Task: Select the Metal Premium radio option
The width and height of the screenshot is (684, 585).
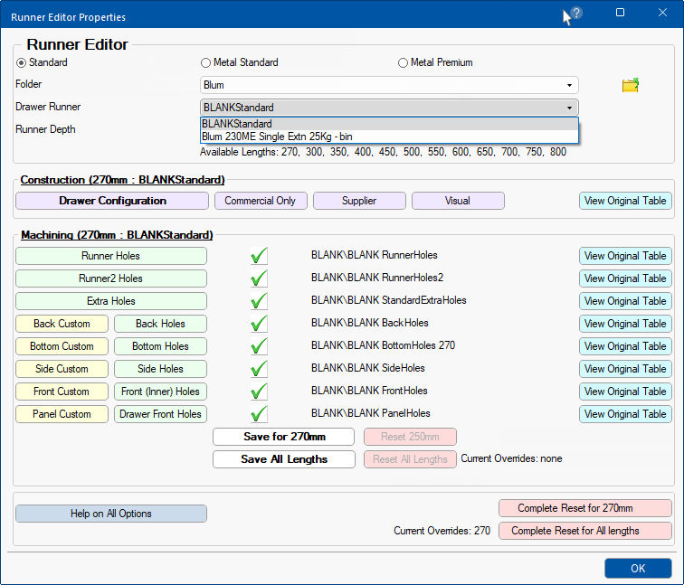Action: pos(435,62)
